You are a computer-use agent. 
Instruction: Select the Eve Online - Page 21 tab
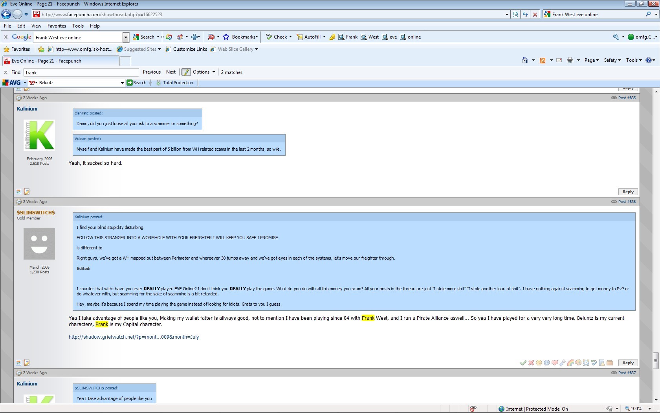point(61,61)
